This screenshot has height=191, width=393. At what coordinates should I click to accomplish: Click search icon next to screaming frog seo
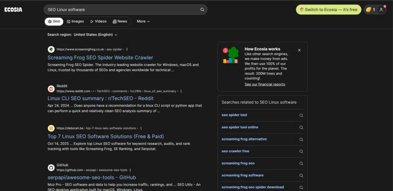(301, 163)
